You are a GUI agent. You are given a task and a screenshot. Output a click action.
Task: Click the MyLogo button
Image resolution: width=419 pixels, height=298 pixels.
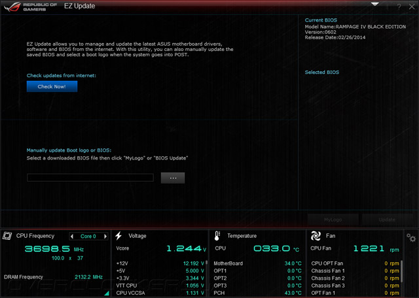coord(333,220)
